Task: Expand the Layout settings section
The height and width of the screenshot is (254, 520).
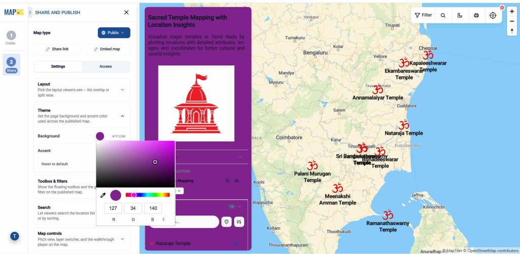Action: tap(122, 90)
